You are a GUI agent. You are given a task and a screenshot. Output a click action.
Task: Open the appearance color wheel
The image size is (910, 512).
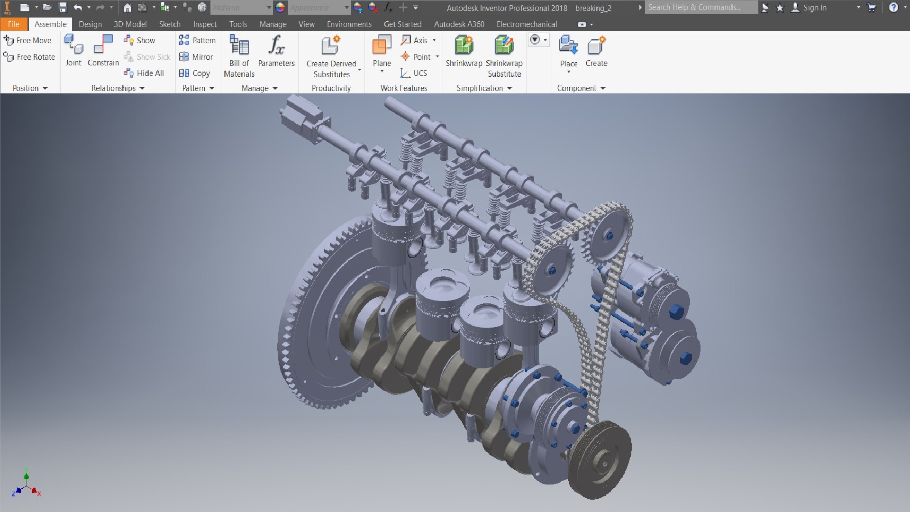280,7
